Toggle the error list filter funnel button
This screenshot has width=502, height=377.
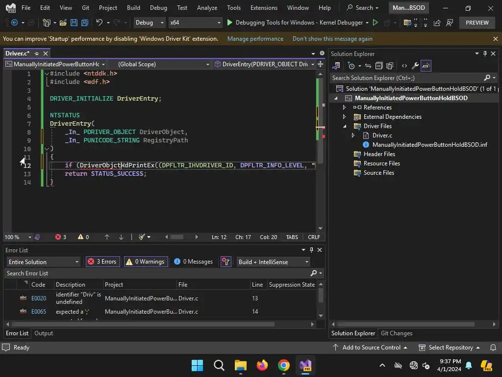tap(226, 262)
